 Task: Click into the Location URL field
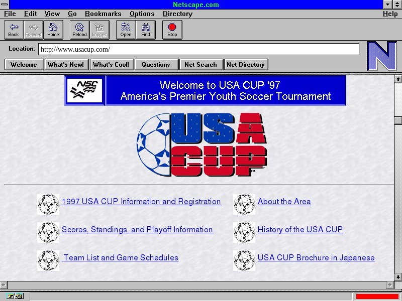[198, 49]
